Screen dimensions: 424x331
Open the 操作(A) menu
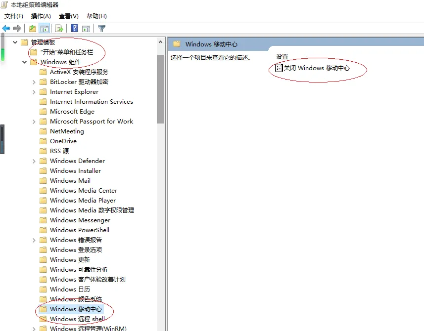(41, 16)
